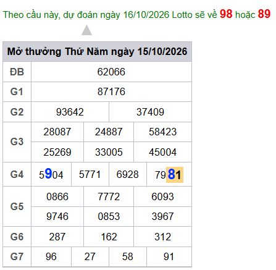
Task: Click G4 number 5904 with blue 9
Action: pos(51,174)
